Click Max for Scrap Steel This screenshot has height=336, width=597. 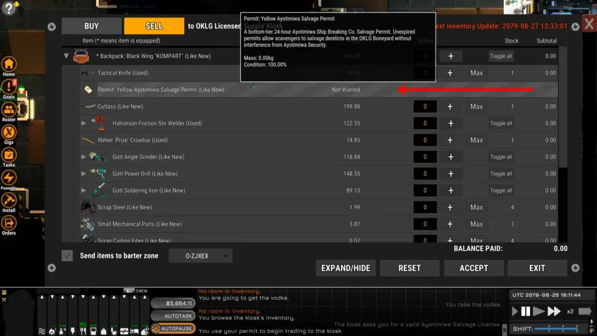tap(476, 207)
